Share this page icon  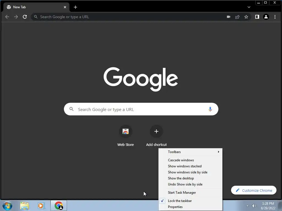click(237, 17)
